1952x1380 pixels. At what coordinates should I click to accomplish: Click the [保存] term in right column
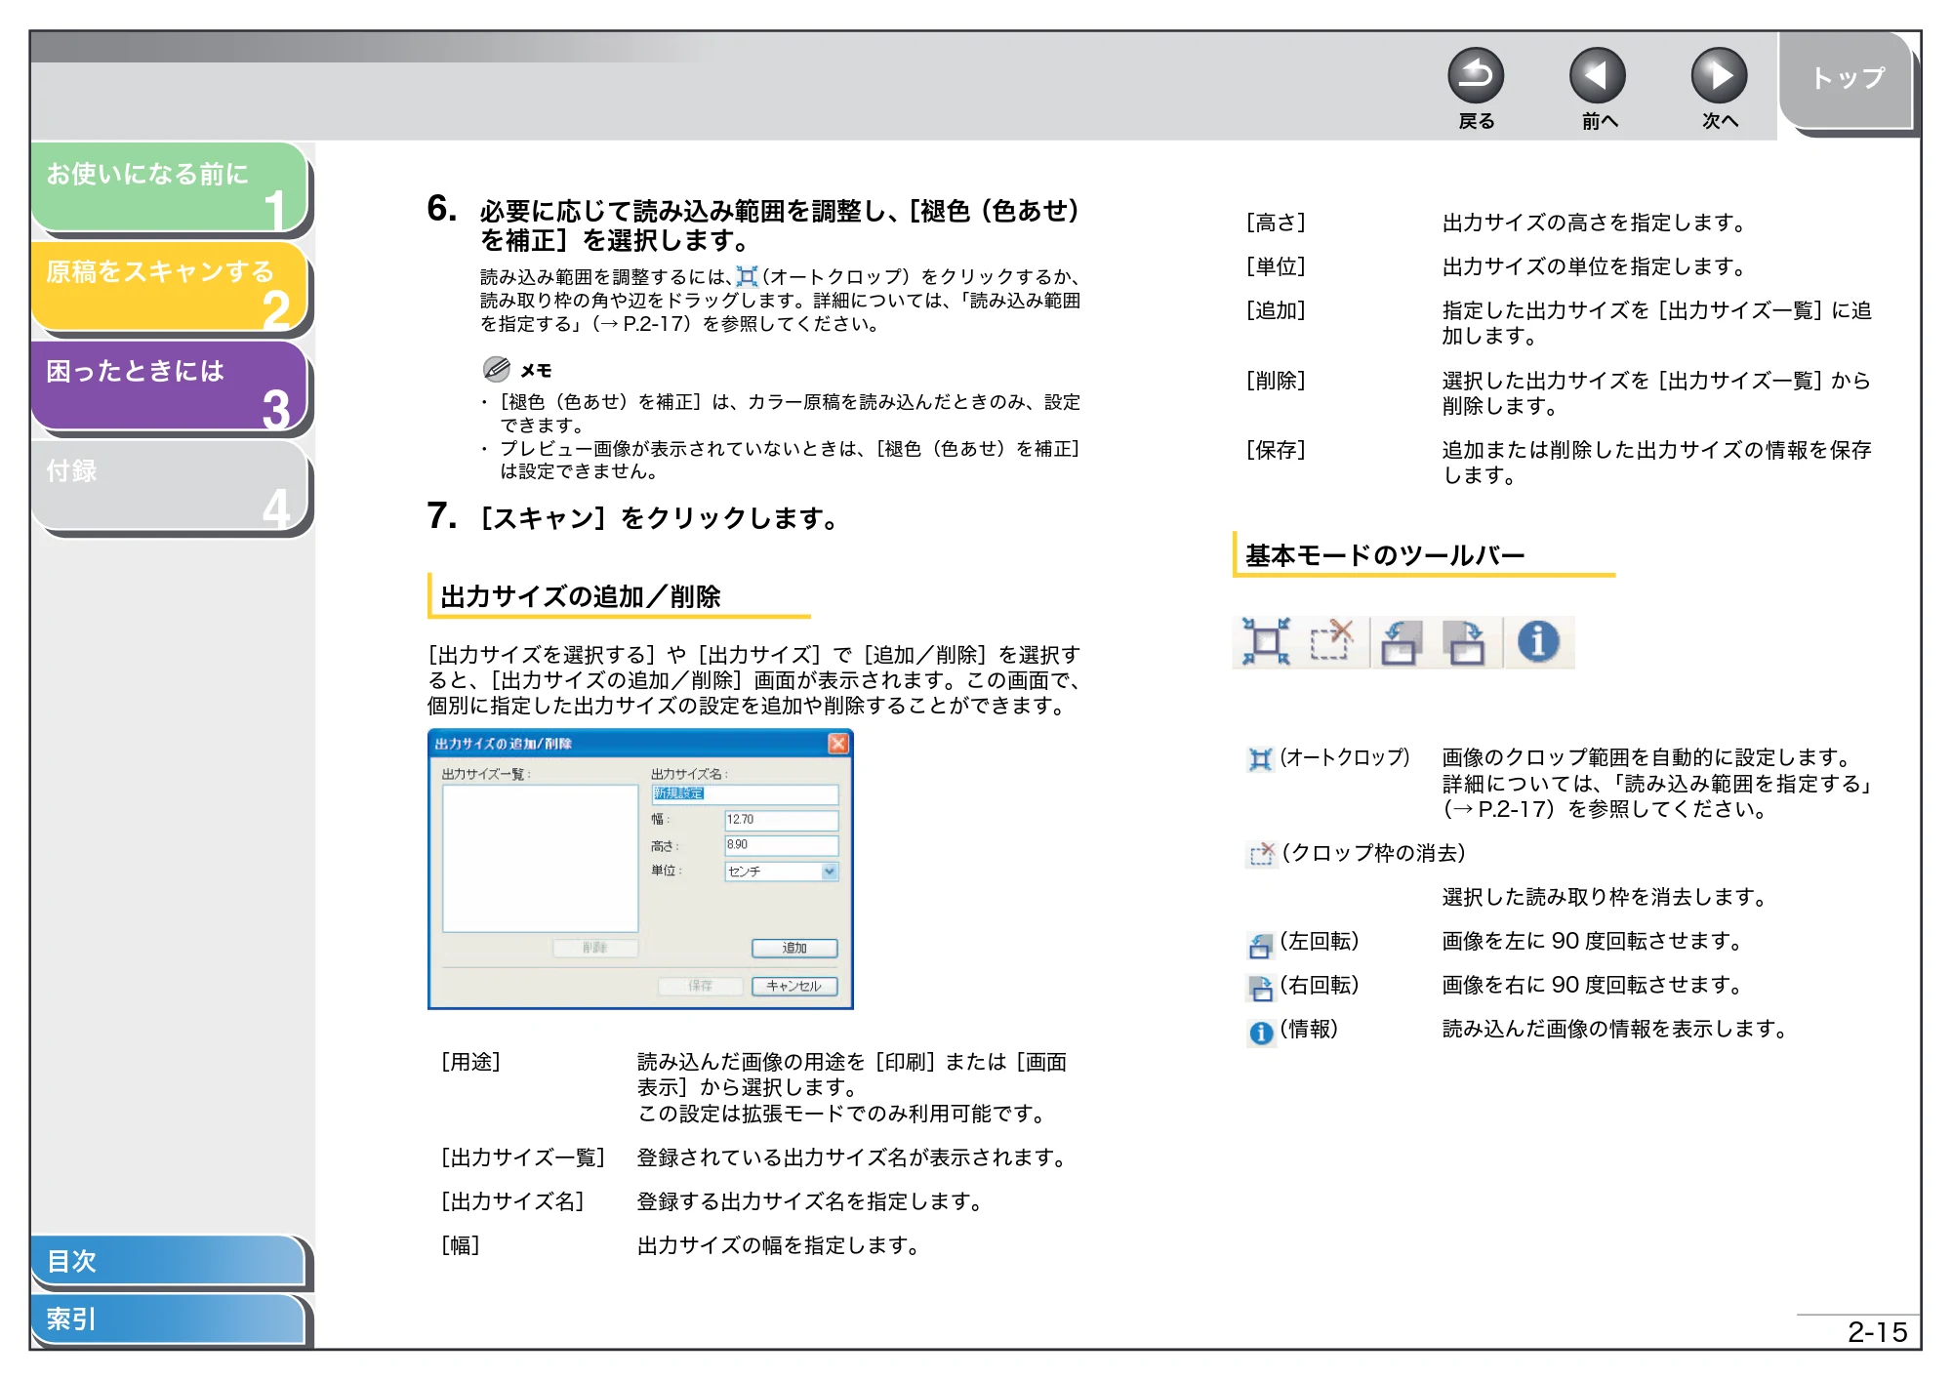(x=1276, y=450)
